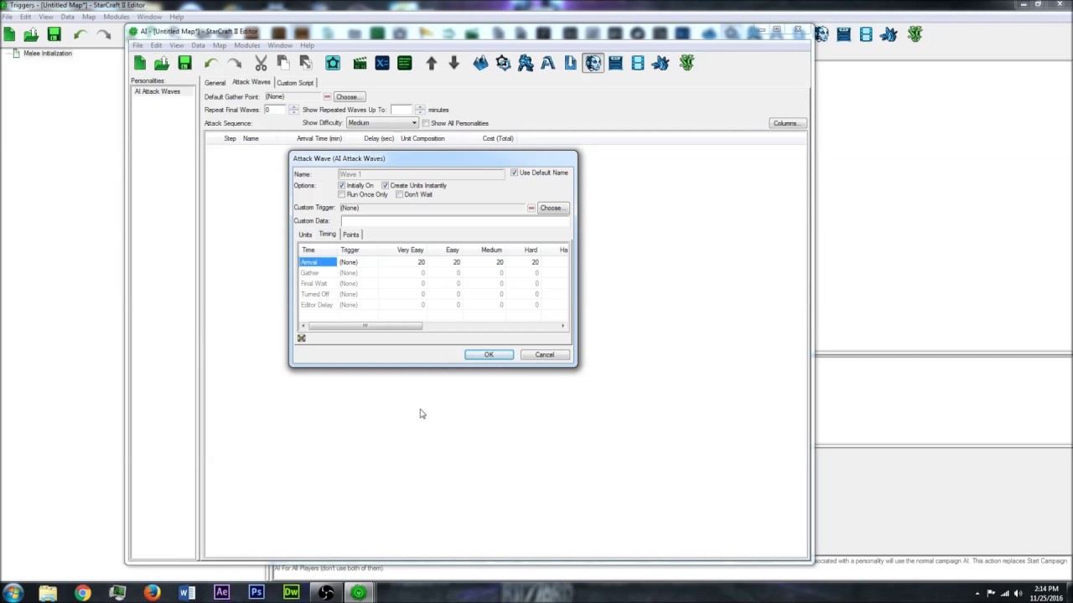Switch to the Units tab in dialog
Viewport: 1073px width, 603px height.
pyautogui.click(x=305, y=234)
